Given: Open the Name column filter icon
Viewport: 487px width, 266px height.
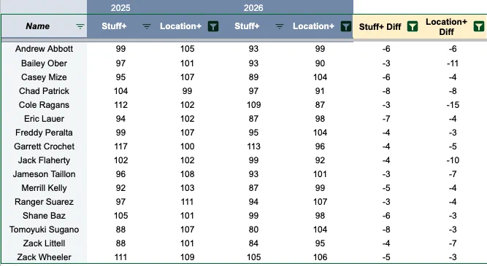Looking at the screenshot, I should [80, 27].
